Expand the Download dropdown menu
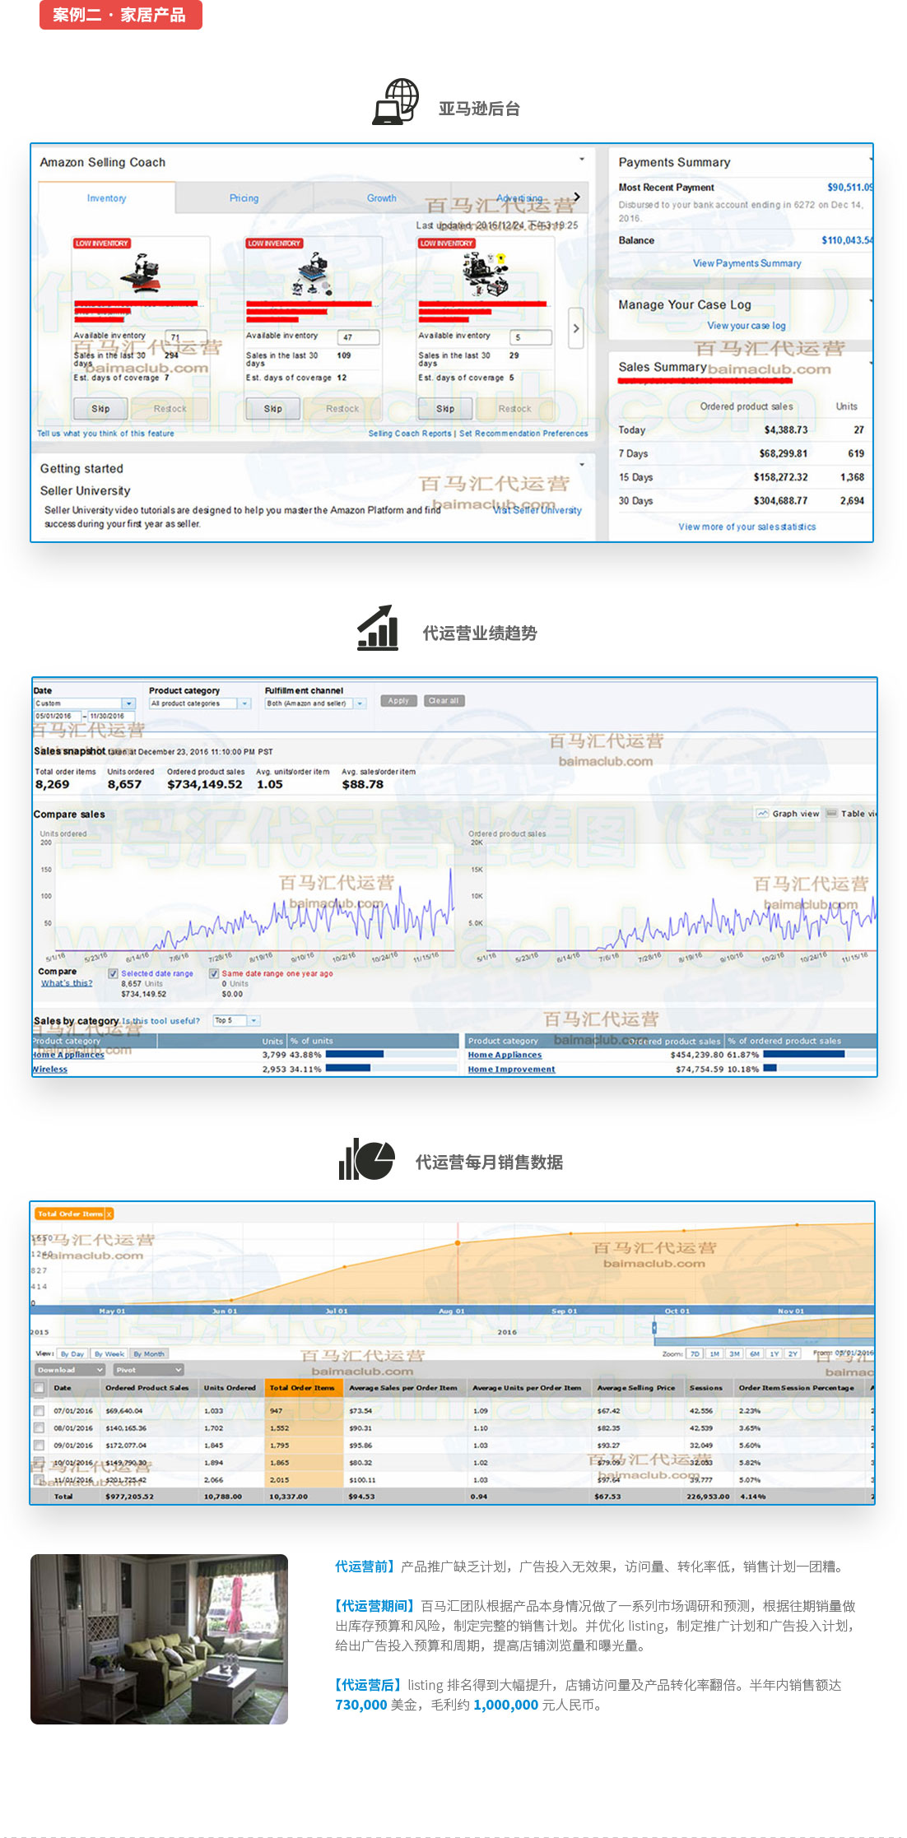The image size is (907, 1838). [x=70, y=1370]
